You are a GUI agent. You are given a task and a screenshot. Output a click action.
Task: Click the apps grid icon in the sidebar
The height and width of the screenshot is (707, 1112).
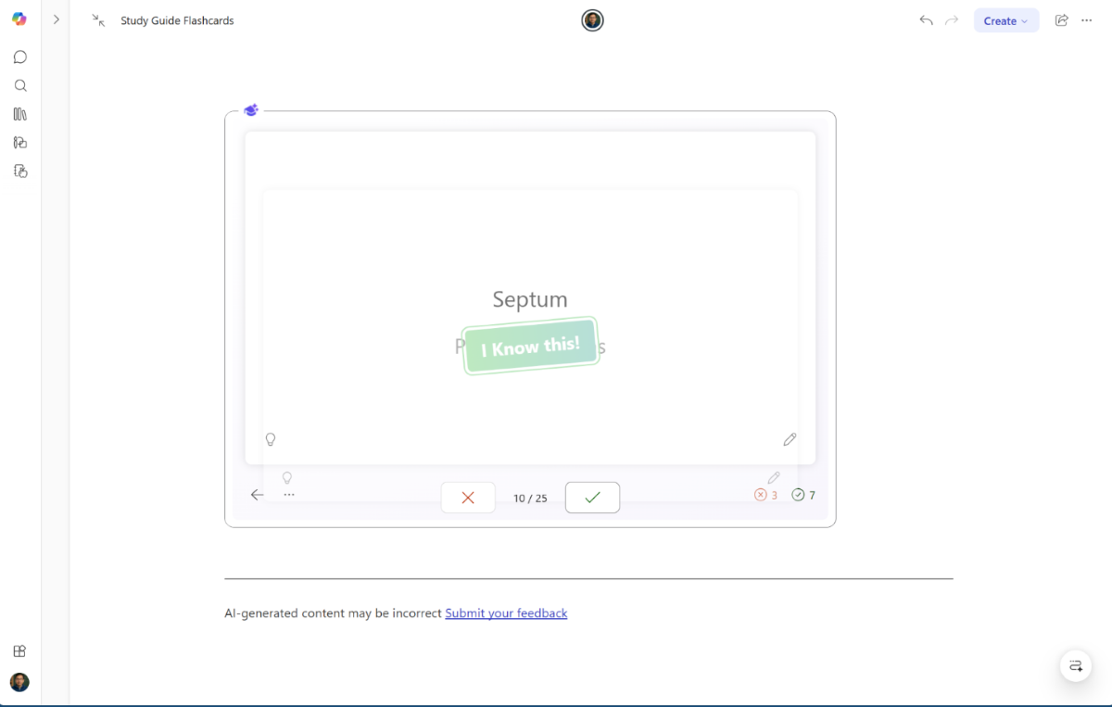[x=19, y=651]
